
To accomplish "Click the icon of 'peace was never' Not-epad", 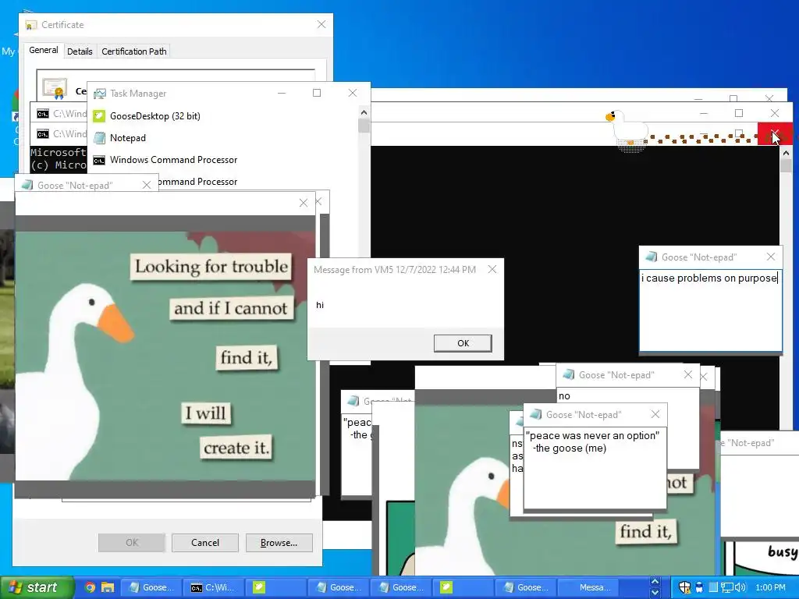I will coord(535,415).
